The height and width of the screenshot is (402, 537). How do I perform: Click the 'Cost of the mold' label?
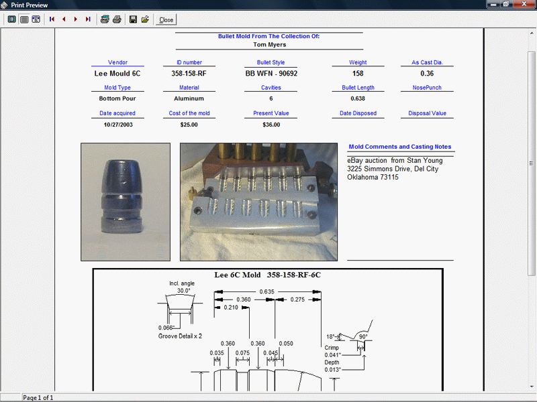click(189, 113)
